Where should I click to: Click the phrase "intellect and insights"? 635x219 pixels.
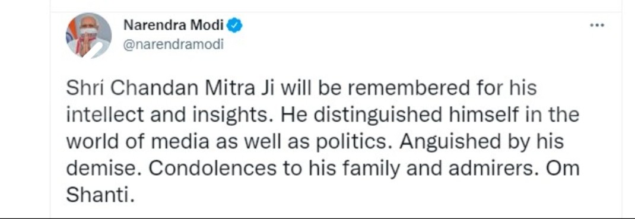pos(171,115)
